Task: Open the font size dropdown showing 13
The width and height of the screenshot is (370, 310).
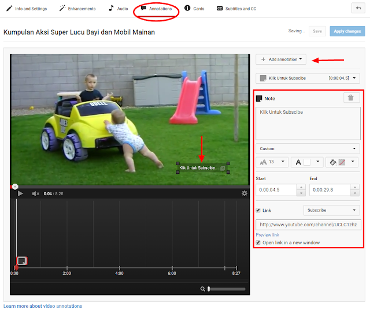Action: pyautogui.click(x=272, y=162)
